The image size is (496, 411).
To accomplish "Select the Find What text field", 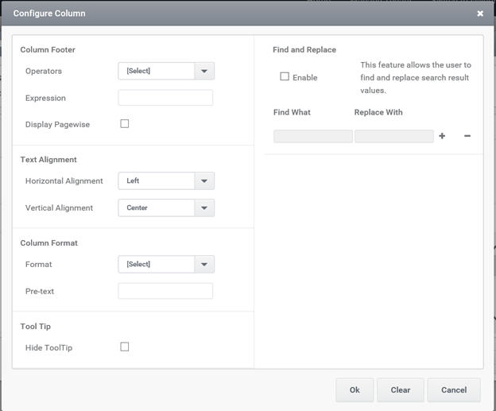I will [313, 137].
